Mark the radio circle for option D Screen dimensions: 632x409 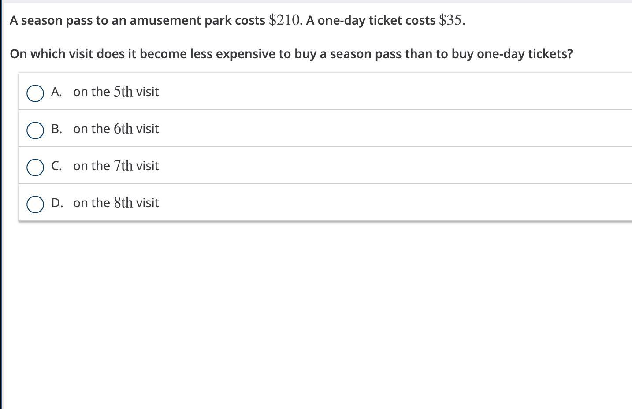click(35, 204)
